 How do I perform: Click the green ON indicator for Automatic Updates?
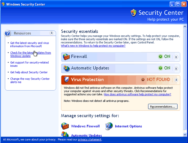coord(160,68)
